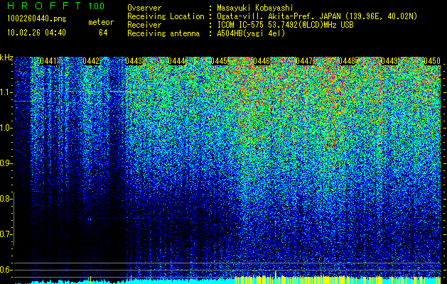The width and height of the screenshot is (447, 284).
Task: Click the Receiving Location field label
Action: click(166, 16)
